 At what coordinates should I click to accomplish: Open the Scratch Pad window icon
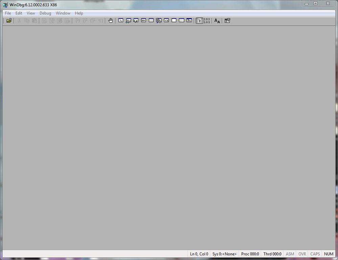point(174,21)
